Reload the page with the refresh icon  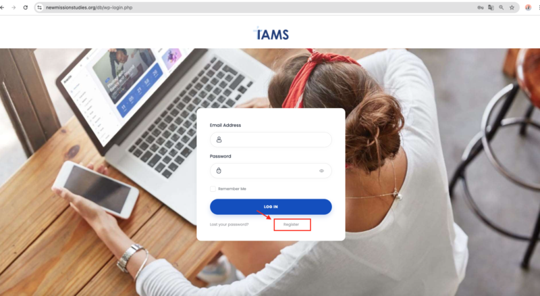point(26,7)
